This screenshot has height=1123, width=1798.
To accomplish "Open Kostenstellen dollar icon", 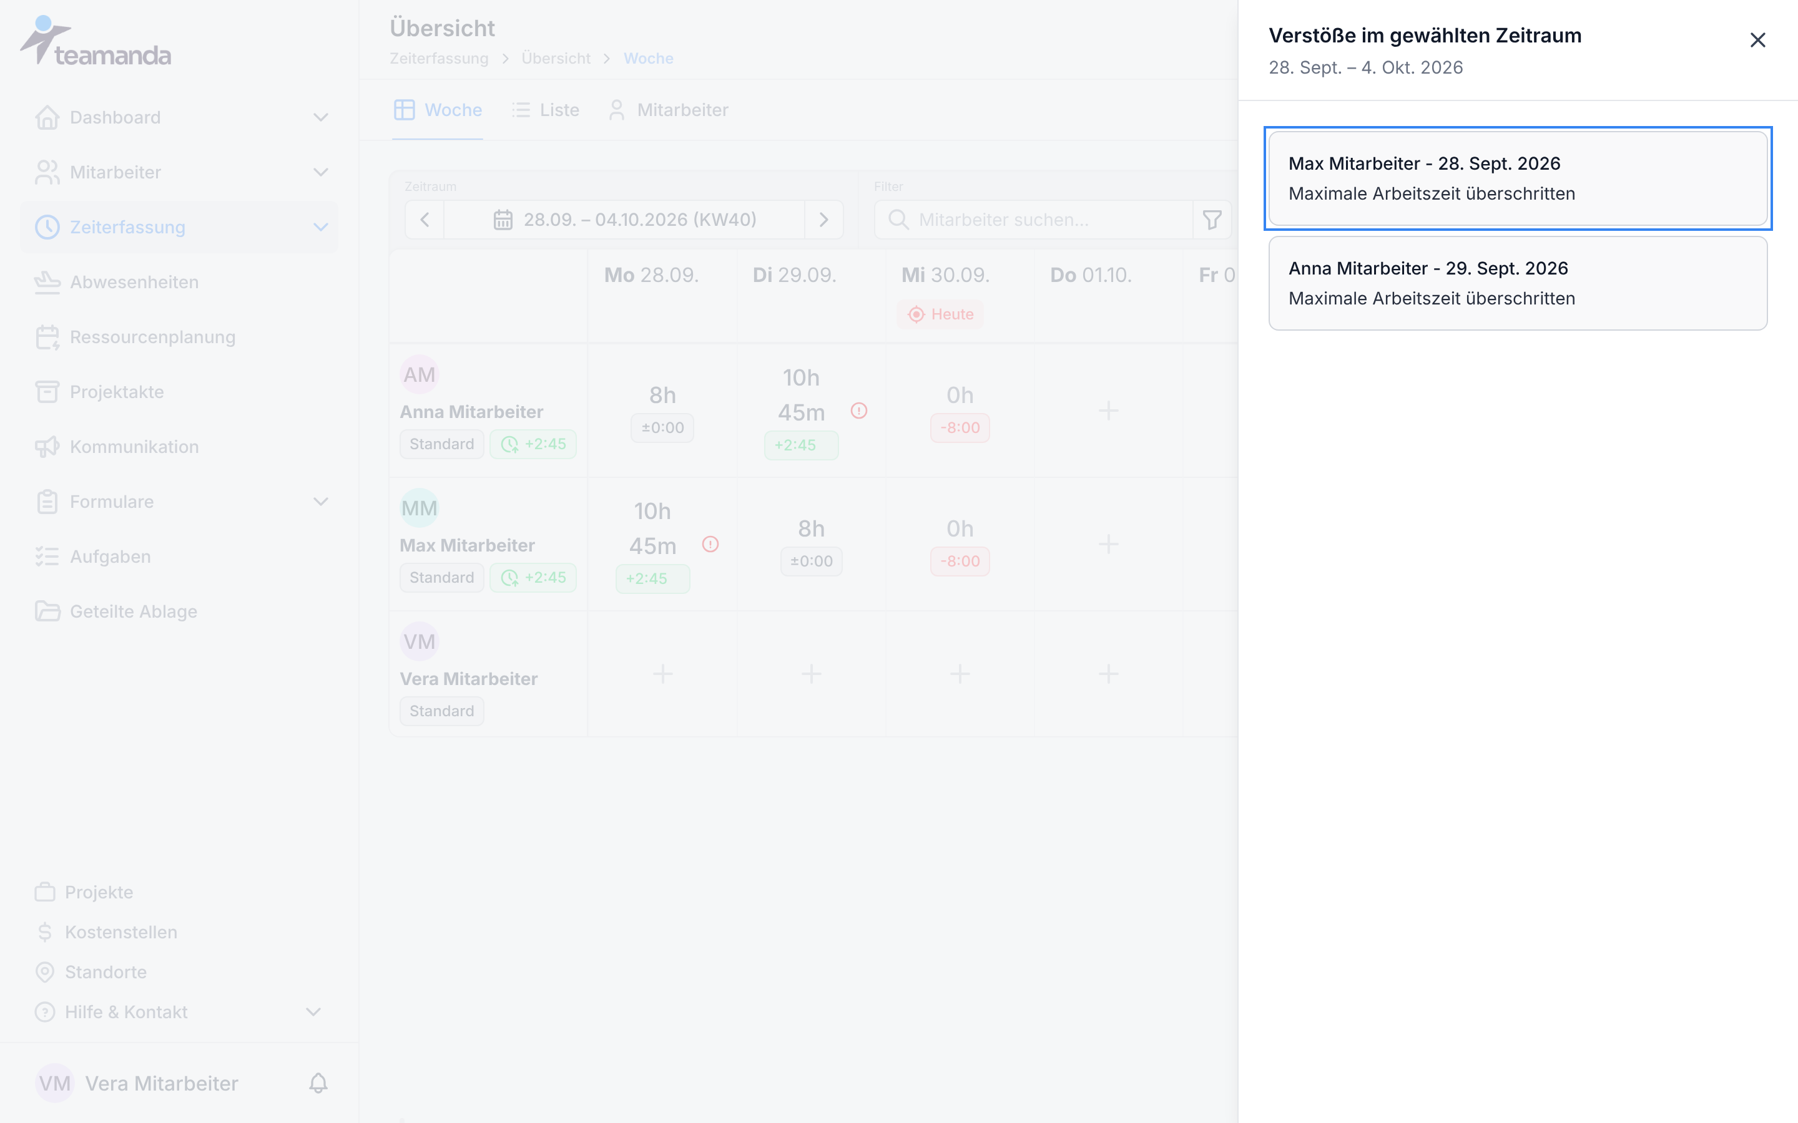I will (44, 932).
